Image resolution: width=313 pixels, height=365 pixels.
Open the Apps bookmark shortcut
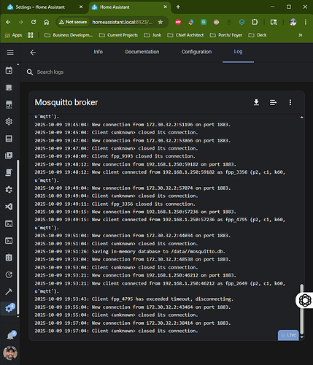point(13,35)
